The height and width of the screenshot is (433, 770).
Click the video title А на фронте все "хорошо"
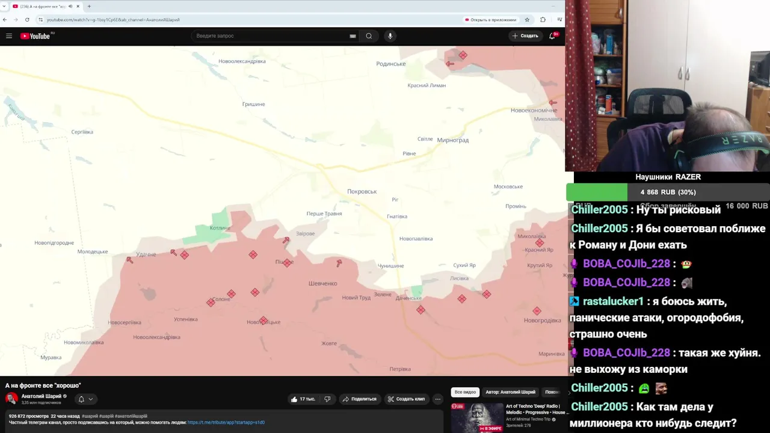coord(43,385)
